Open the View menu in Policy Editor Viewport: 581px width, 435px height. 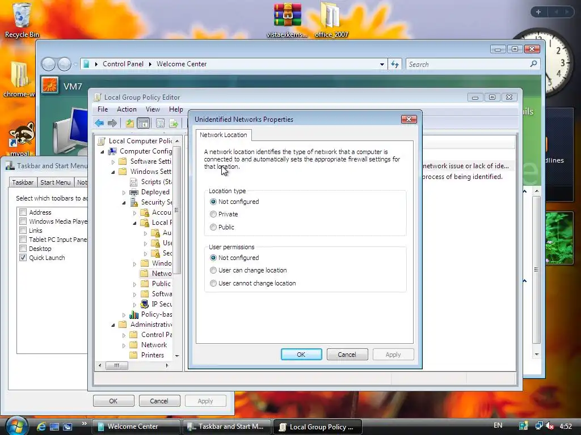coord(153,109)
